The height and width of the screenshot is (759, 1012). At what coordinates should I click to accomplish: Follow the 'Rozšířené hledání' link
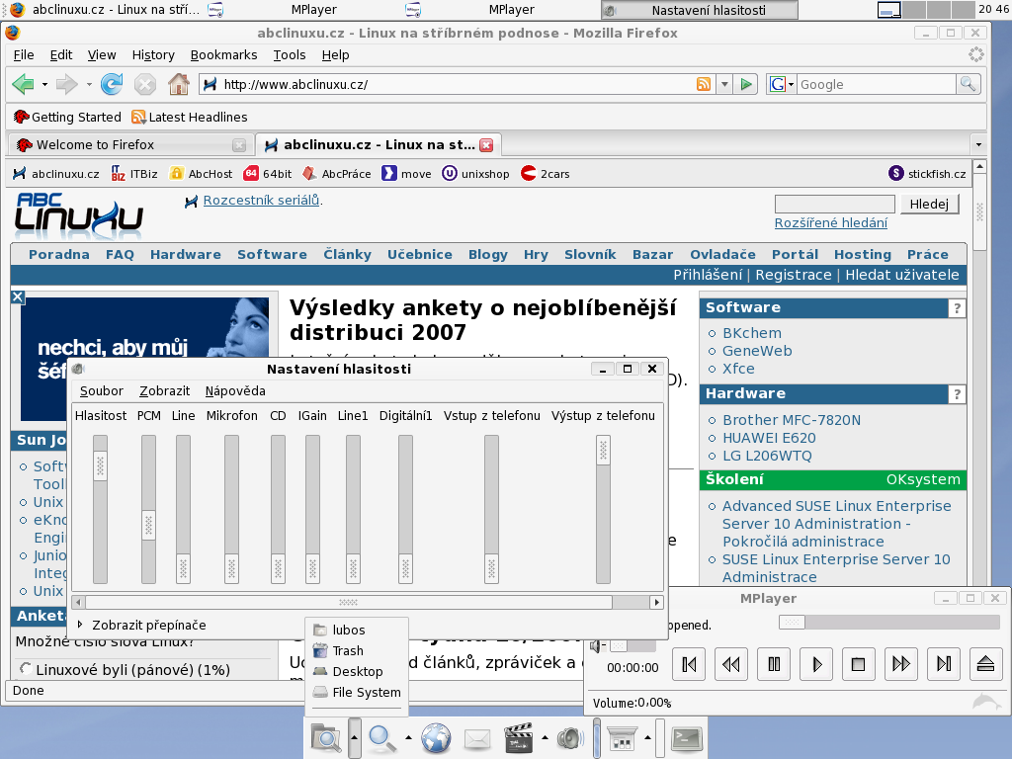click(830, 222)
